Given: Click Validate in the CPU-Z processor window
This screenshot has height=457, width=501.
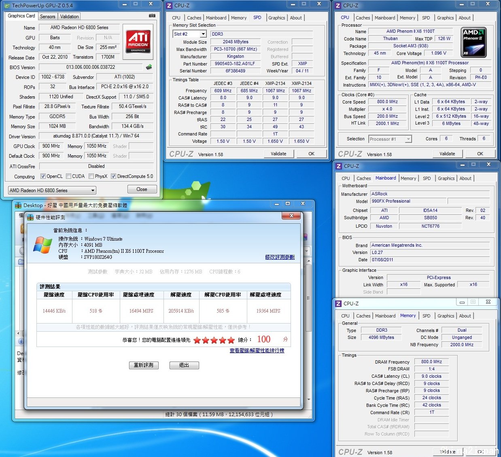Looking at the screenshot, I should (447, 154).
